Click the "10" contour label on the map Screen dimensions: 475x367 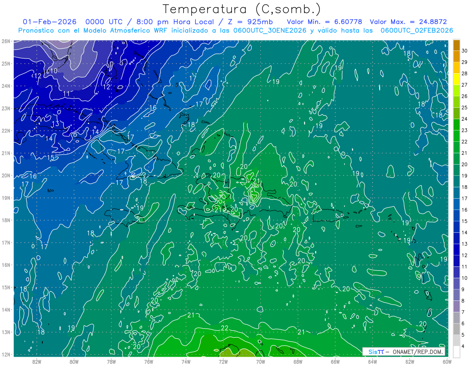pyautogui.click(x=54, y=71)
